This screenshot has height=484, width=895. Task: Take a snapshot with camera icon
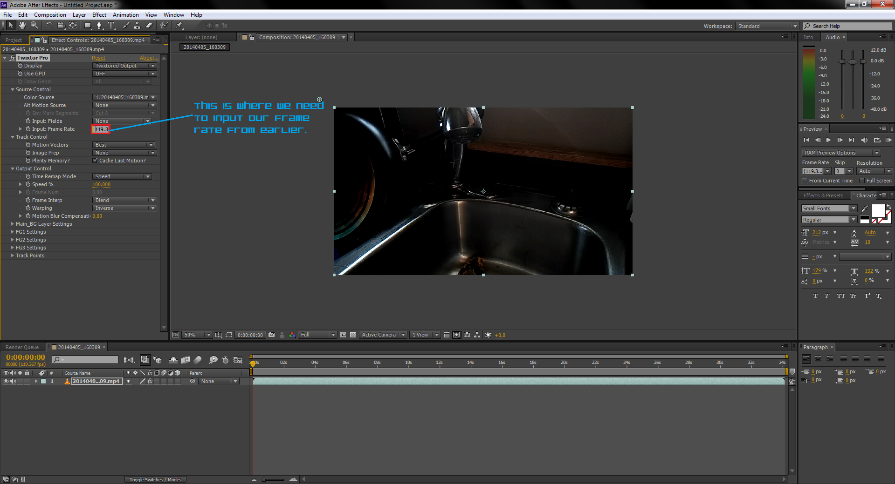(271, 335)
